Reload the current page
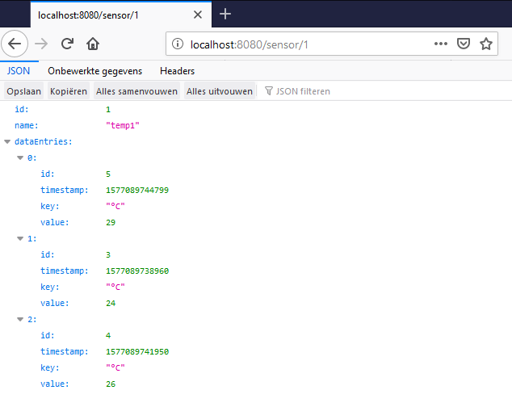The height and width of the screenshot is (407, 512). click(67, 44)
